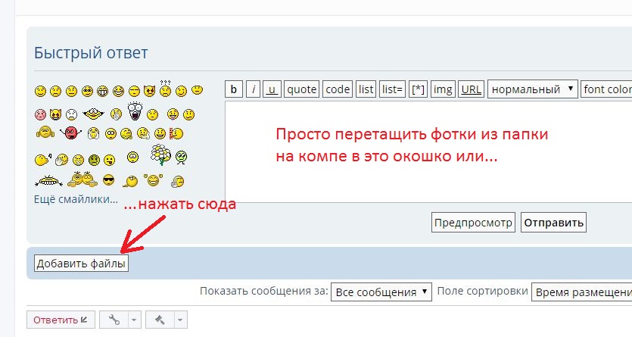632x337 pixels.
Task: Click the wrench topic tools icon
Action: [114, 320]
